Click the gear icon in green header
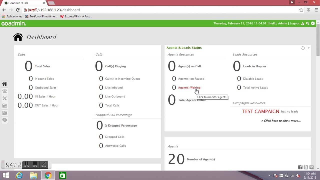 [313, 23]
